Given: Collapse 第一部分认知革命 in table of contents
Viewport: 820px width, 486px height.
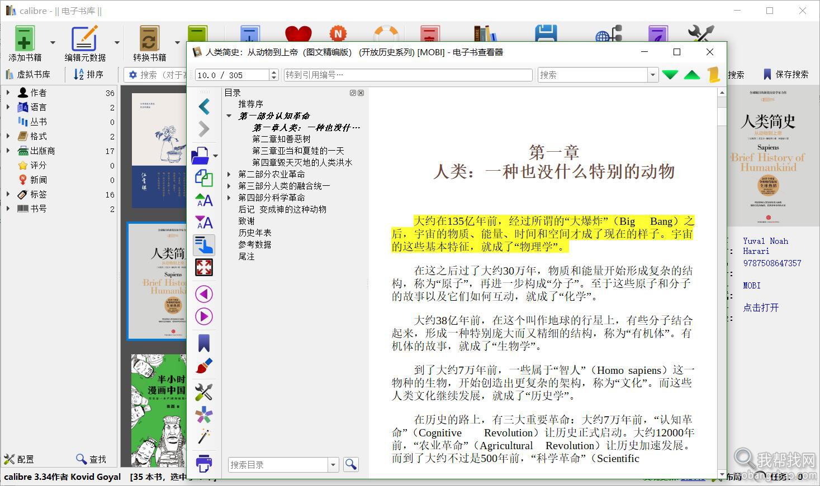Looking at the screenshot, I should tap(229, 116).
